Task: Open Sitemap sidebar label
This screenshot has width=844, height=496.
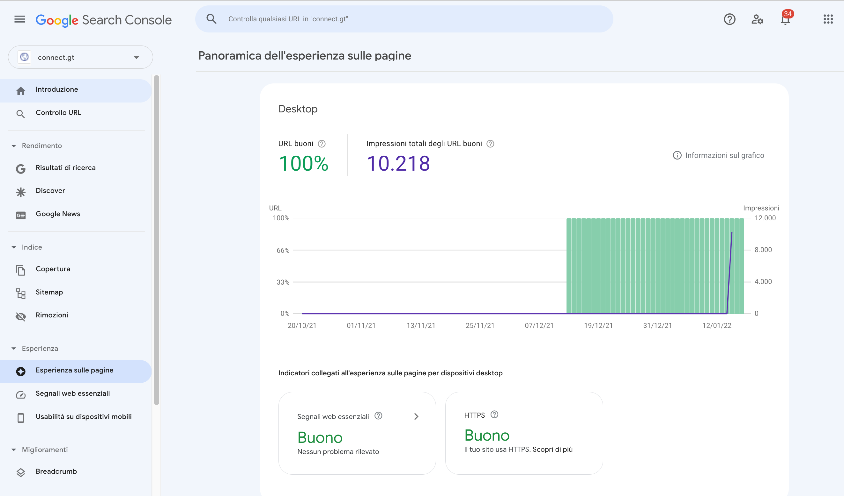Action: [49, 292]
